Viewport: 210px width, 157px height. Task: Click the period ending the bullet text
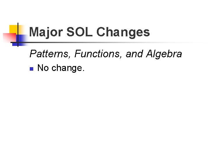83,71
